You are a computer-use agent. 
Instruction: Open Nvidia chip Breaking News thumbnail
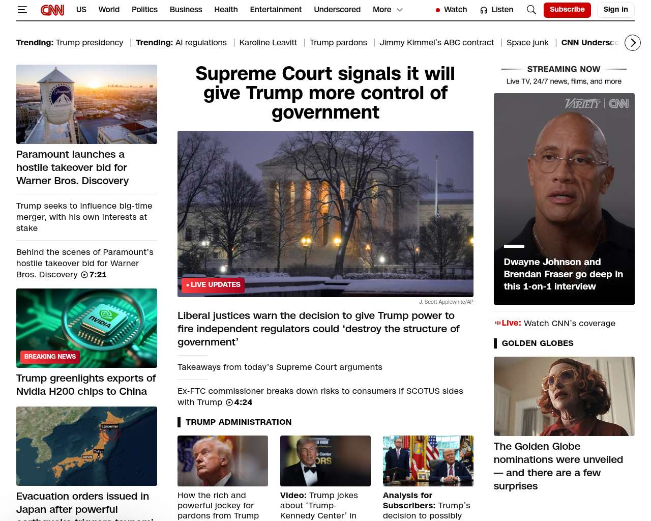pos(86,328)
